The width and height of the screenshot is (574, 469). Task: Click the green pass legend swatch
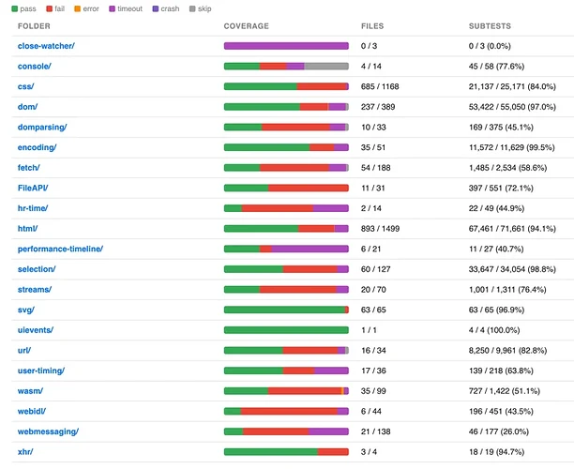point(15,8)
